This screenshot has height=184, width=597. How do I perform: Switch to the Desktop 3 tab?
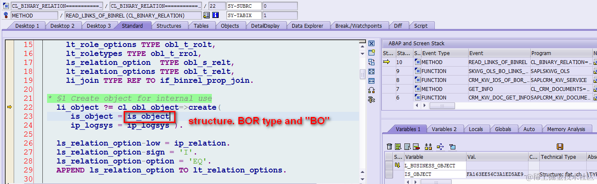pos(99,26)
